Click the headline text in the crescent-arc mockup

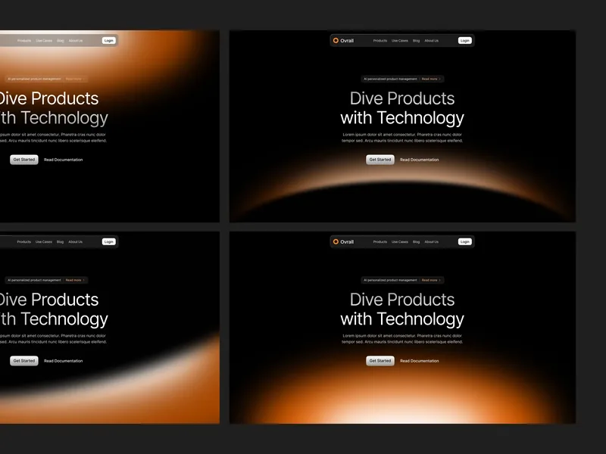click(x=402, y=108)
